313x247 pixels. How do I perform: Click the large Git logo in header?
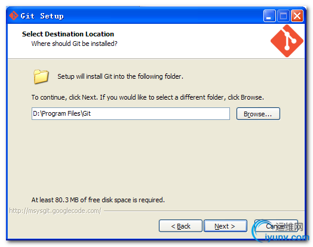click(x=287, y=41)
